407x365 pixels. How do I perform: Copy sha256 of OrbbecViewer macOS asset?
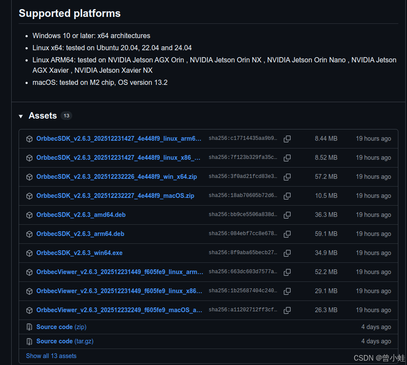(x=287, y=310)
